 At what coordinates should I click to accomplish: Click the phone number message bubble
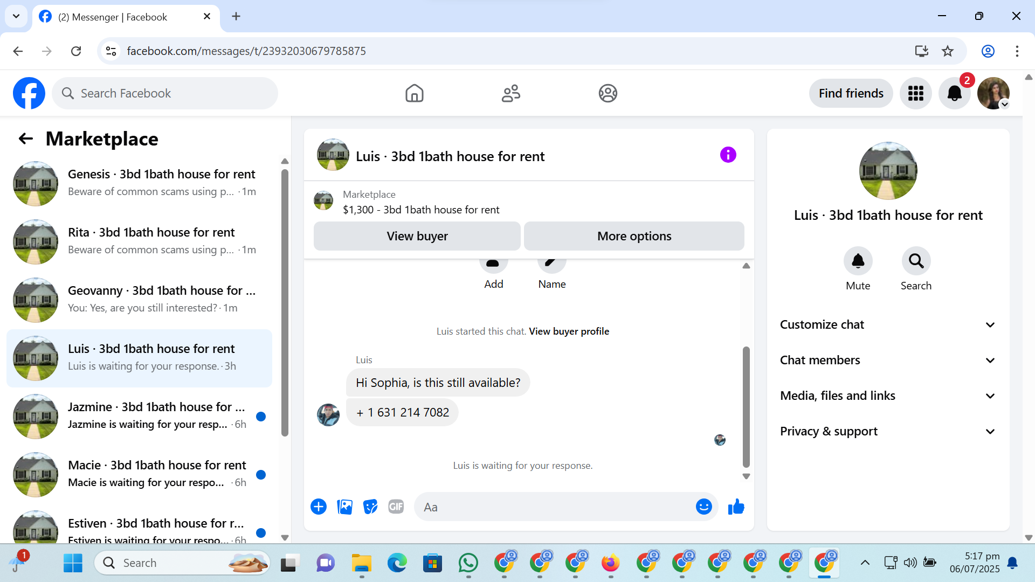pyautogui.click(x=402, y=412)
